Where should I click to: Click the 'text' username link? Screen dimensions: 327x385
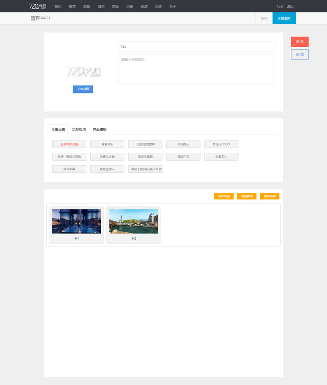point(280,7)
